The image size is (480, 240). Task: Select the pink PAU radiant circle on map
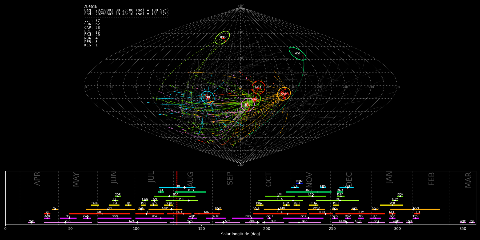(x=248, y=105)
